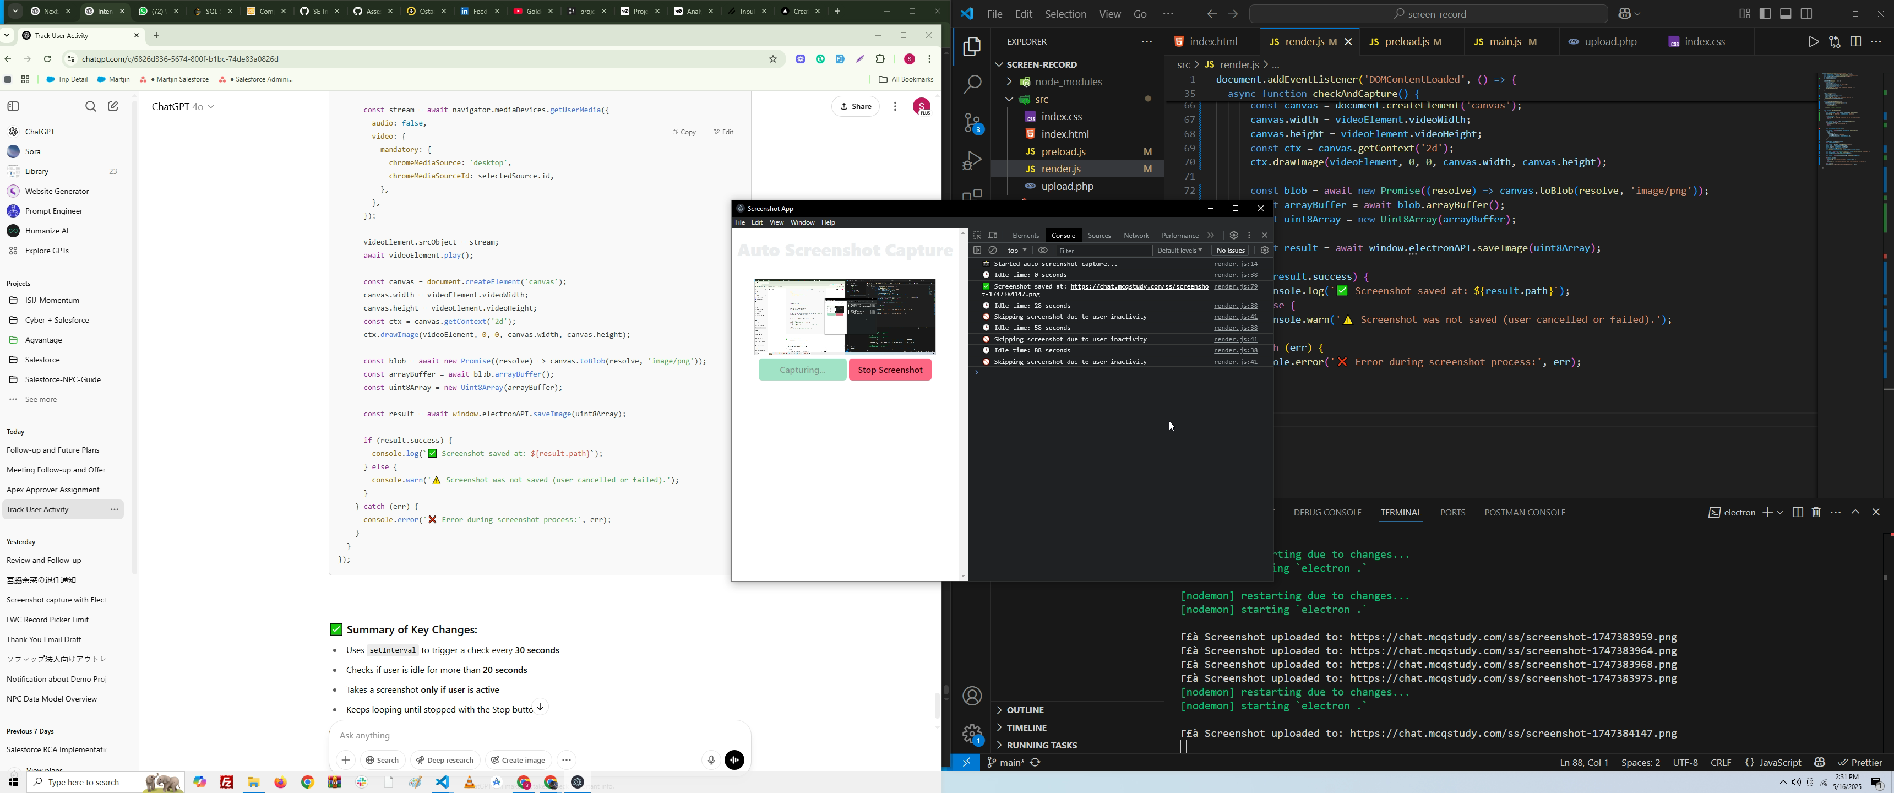Viewport: 1894px width, 793px height.
Task: Click the ChatGPT page vertical scrollbar
Action: tap(937, 705)
